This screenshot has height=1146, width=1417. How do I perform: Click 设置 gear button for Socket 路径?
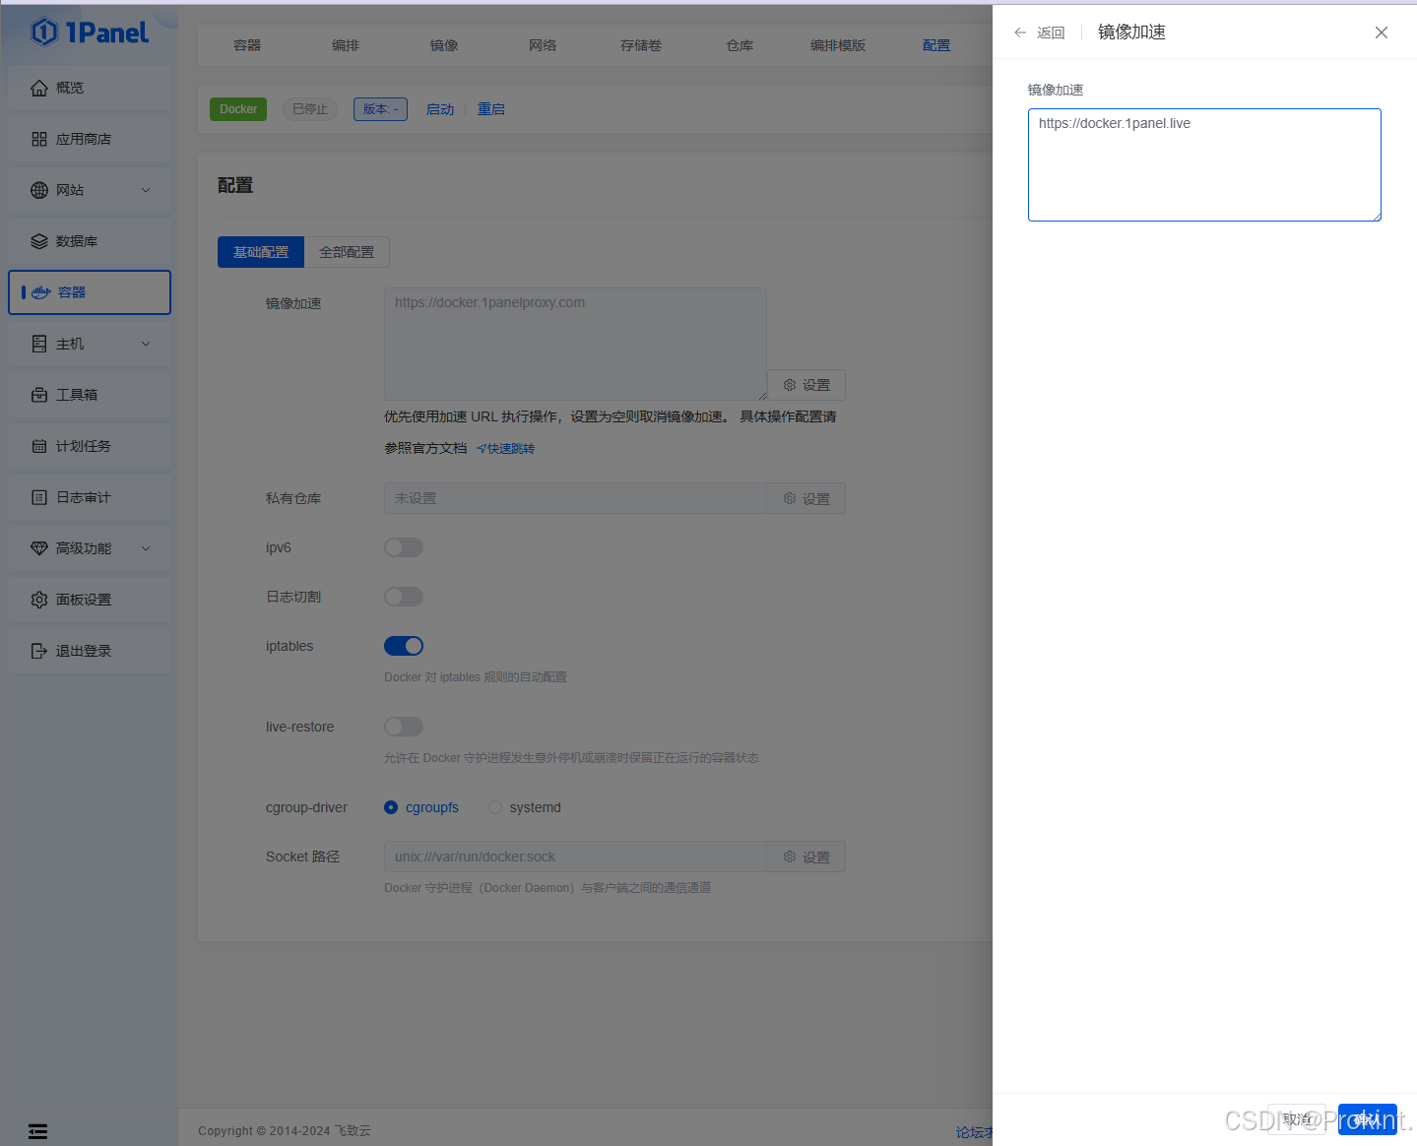pyautogui.click(x=806, y=857)
